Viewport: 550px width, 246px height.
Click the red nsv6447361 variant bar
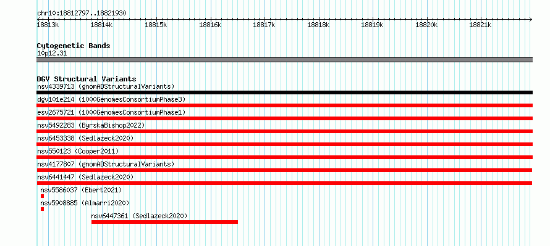pos(164,222)
